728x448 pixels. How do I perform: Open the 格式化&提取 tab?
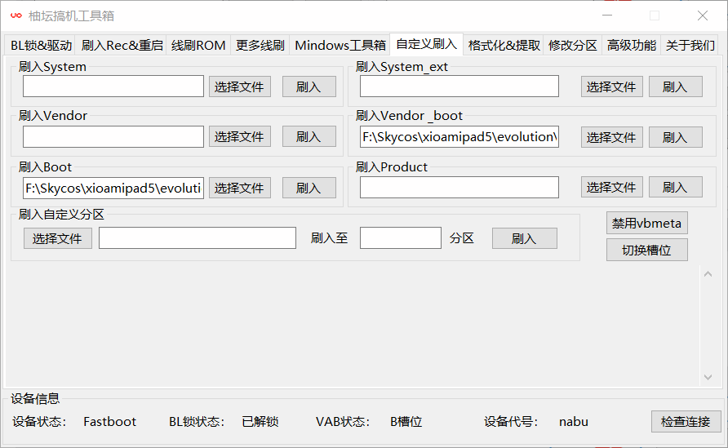(x=504, y=45)
